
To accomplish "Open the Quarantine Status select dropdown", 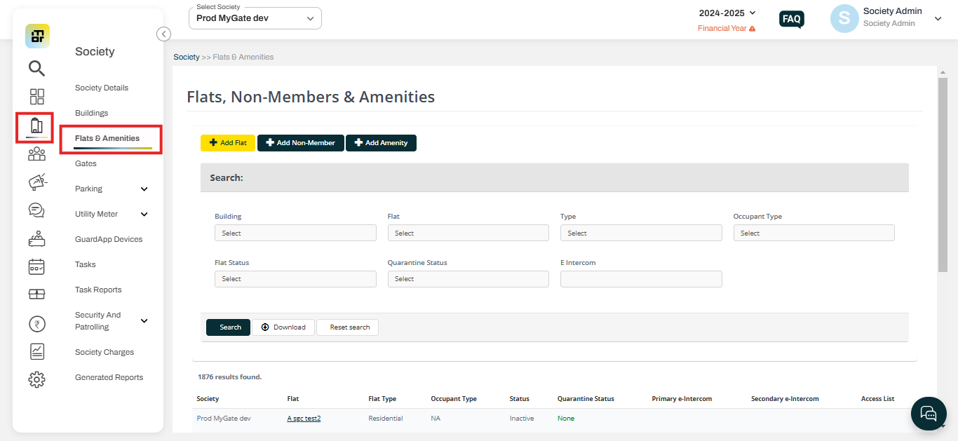I will point(468,279).
